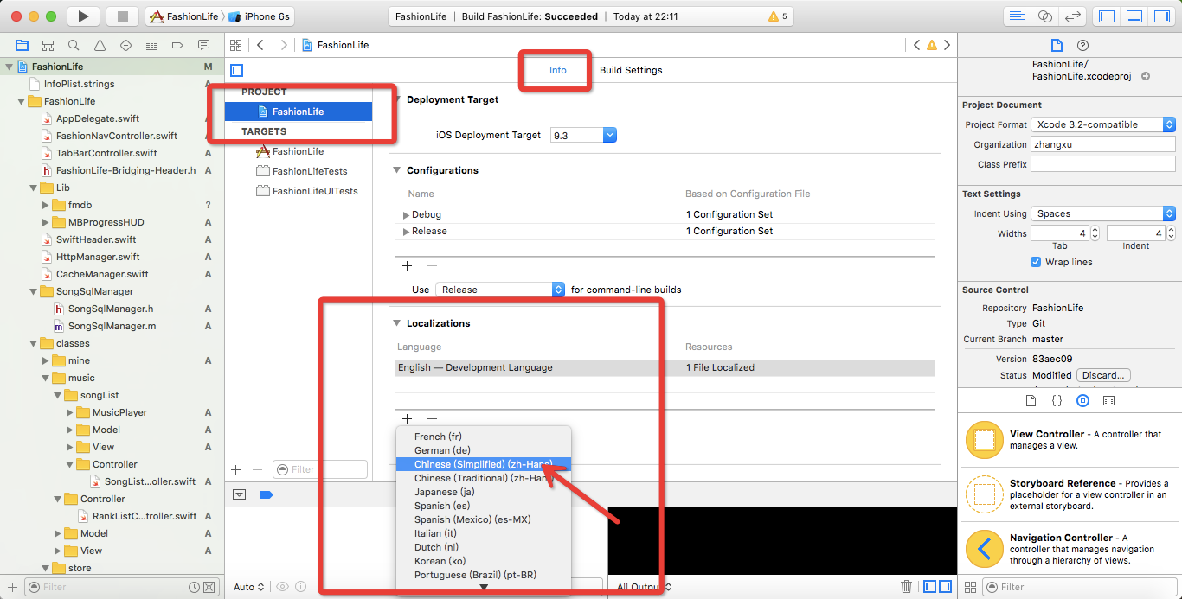Open the Project navigator folder icon

coord(22,45)
